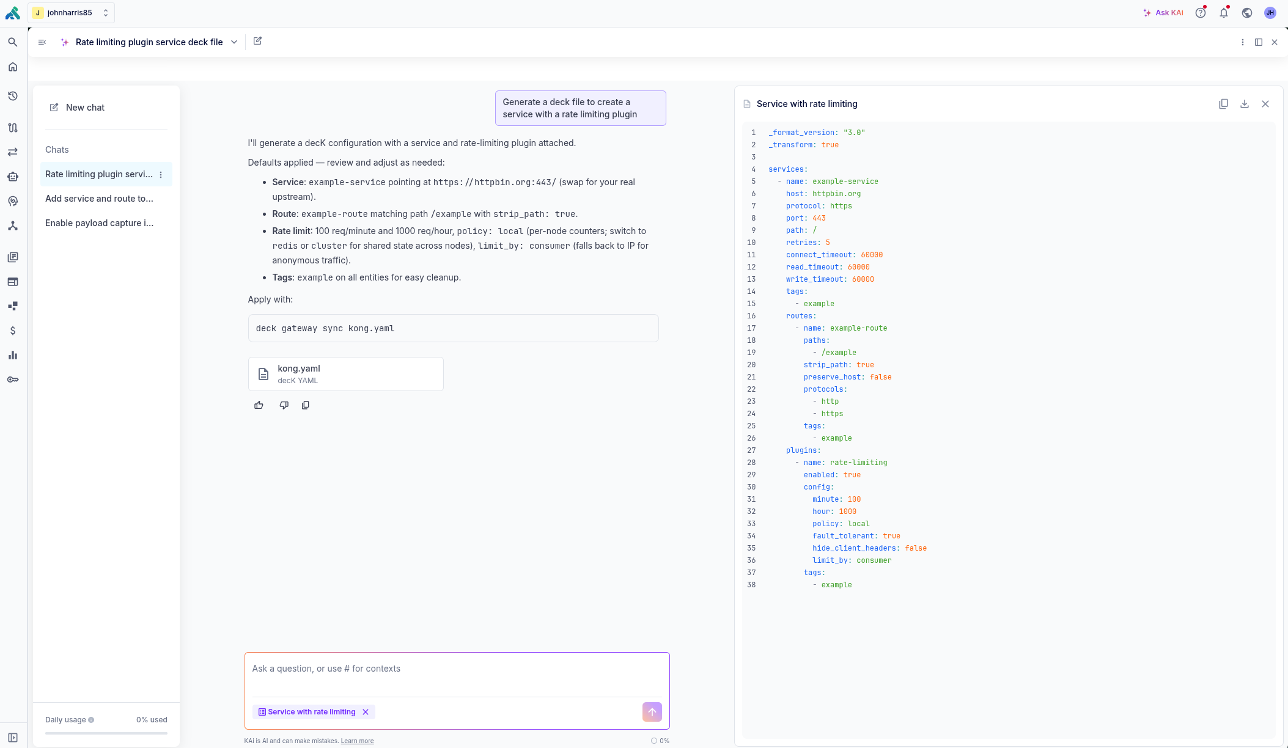Open the routes path icon in sidebar

[12, 128]
